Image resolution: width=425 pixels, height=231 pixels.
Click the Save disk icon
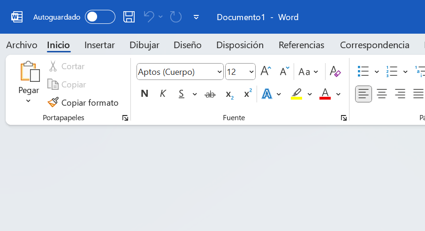129,17
